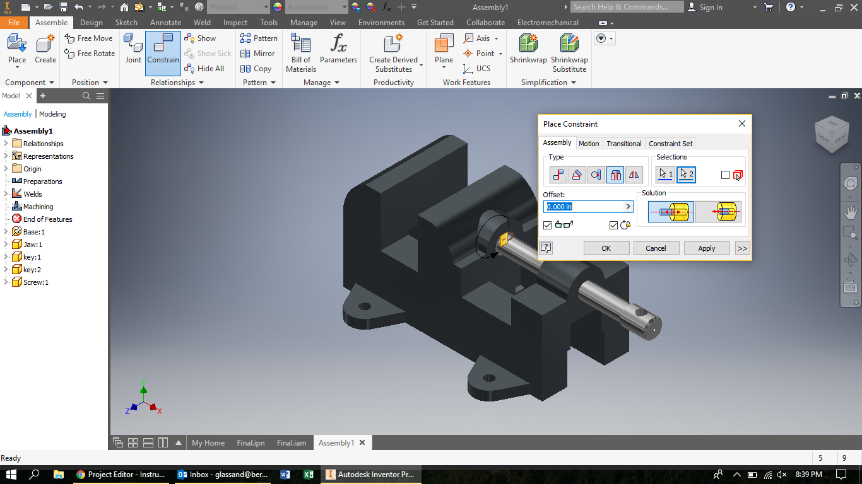Toggle Show Preview glasses checkbox
Image resolution: width=862 pixels, height=484 pixels.
[547, 225]
